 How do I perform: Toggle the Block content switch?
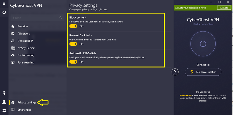74,26
